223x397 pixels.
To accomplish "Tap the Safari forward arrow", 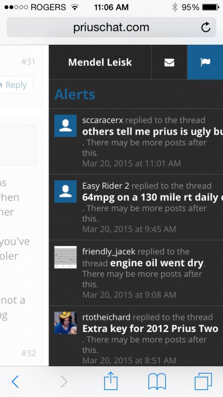I will point(64,382).
